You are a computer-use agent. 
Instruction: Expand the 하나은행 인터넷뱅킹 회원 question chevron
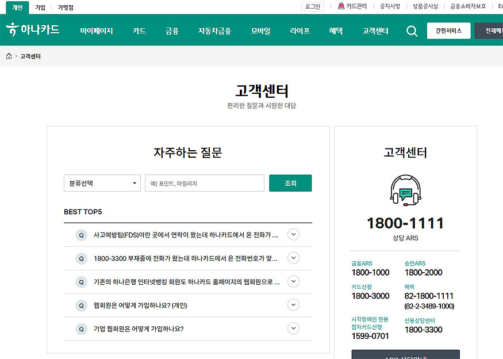[x=293, y=281]
